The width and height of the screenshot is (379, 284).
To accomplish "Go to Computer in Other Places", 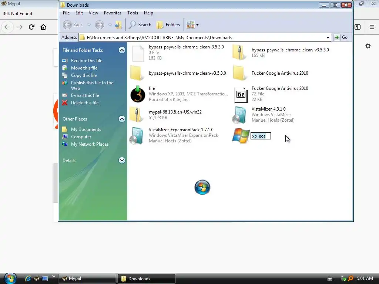I will point(81,137).
